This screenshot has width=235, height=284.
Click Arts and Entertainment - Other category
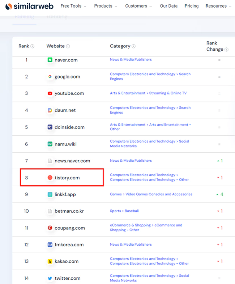pyautogui.click(x=150, y=127)
